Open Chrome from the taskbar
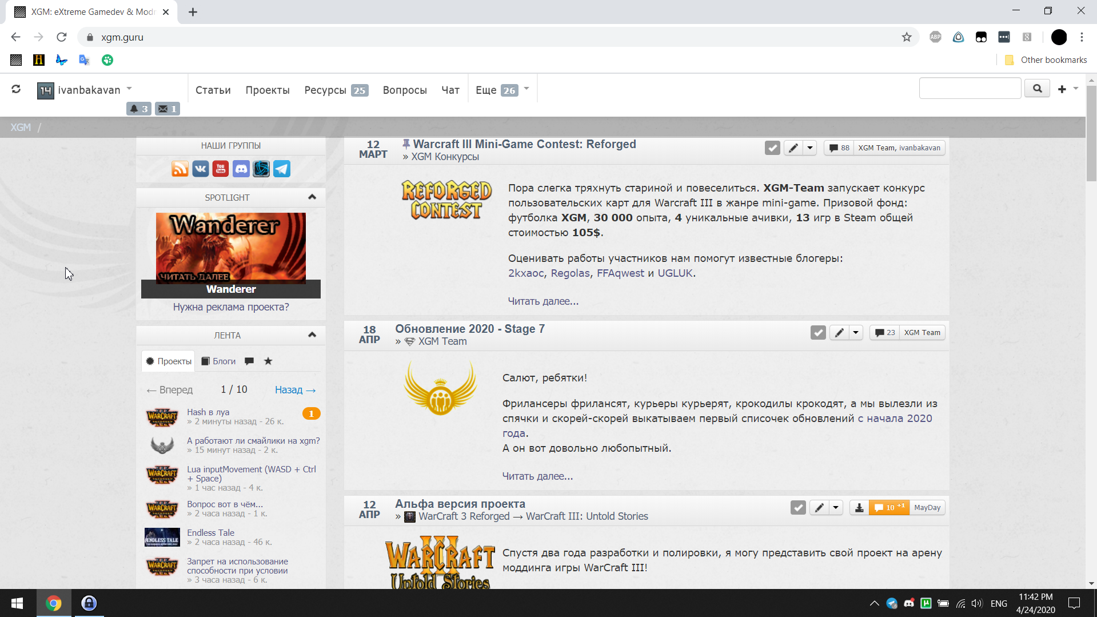 [x=54, y=603]
